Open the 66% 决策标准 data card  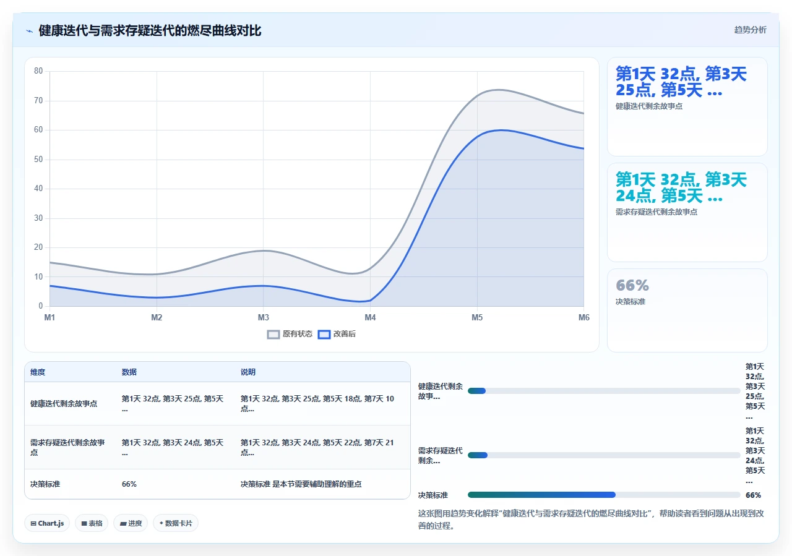(x=687, y=310)
